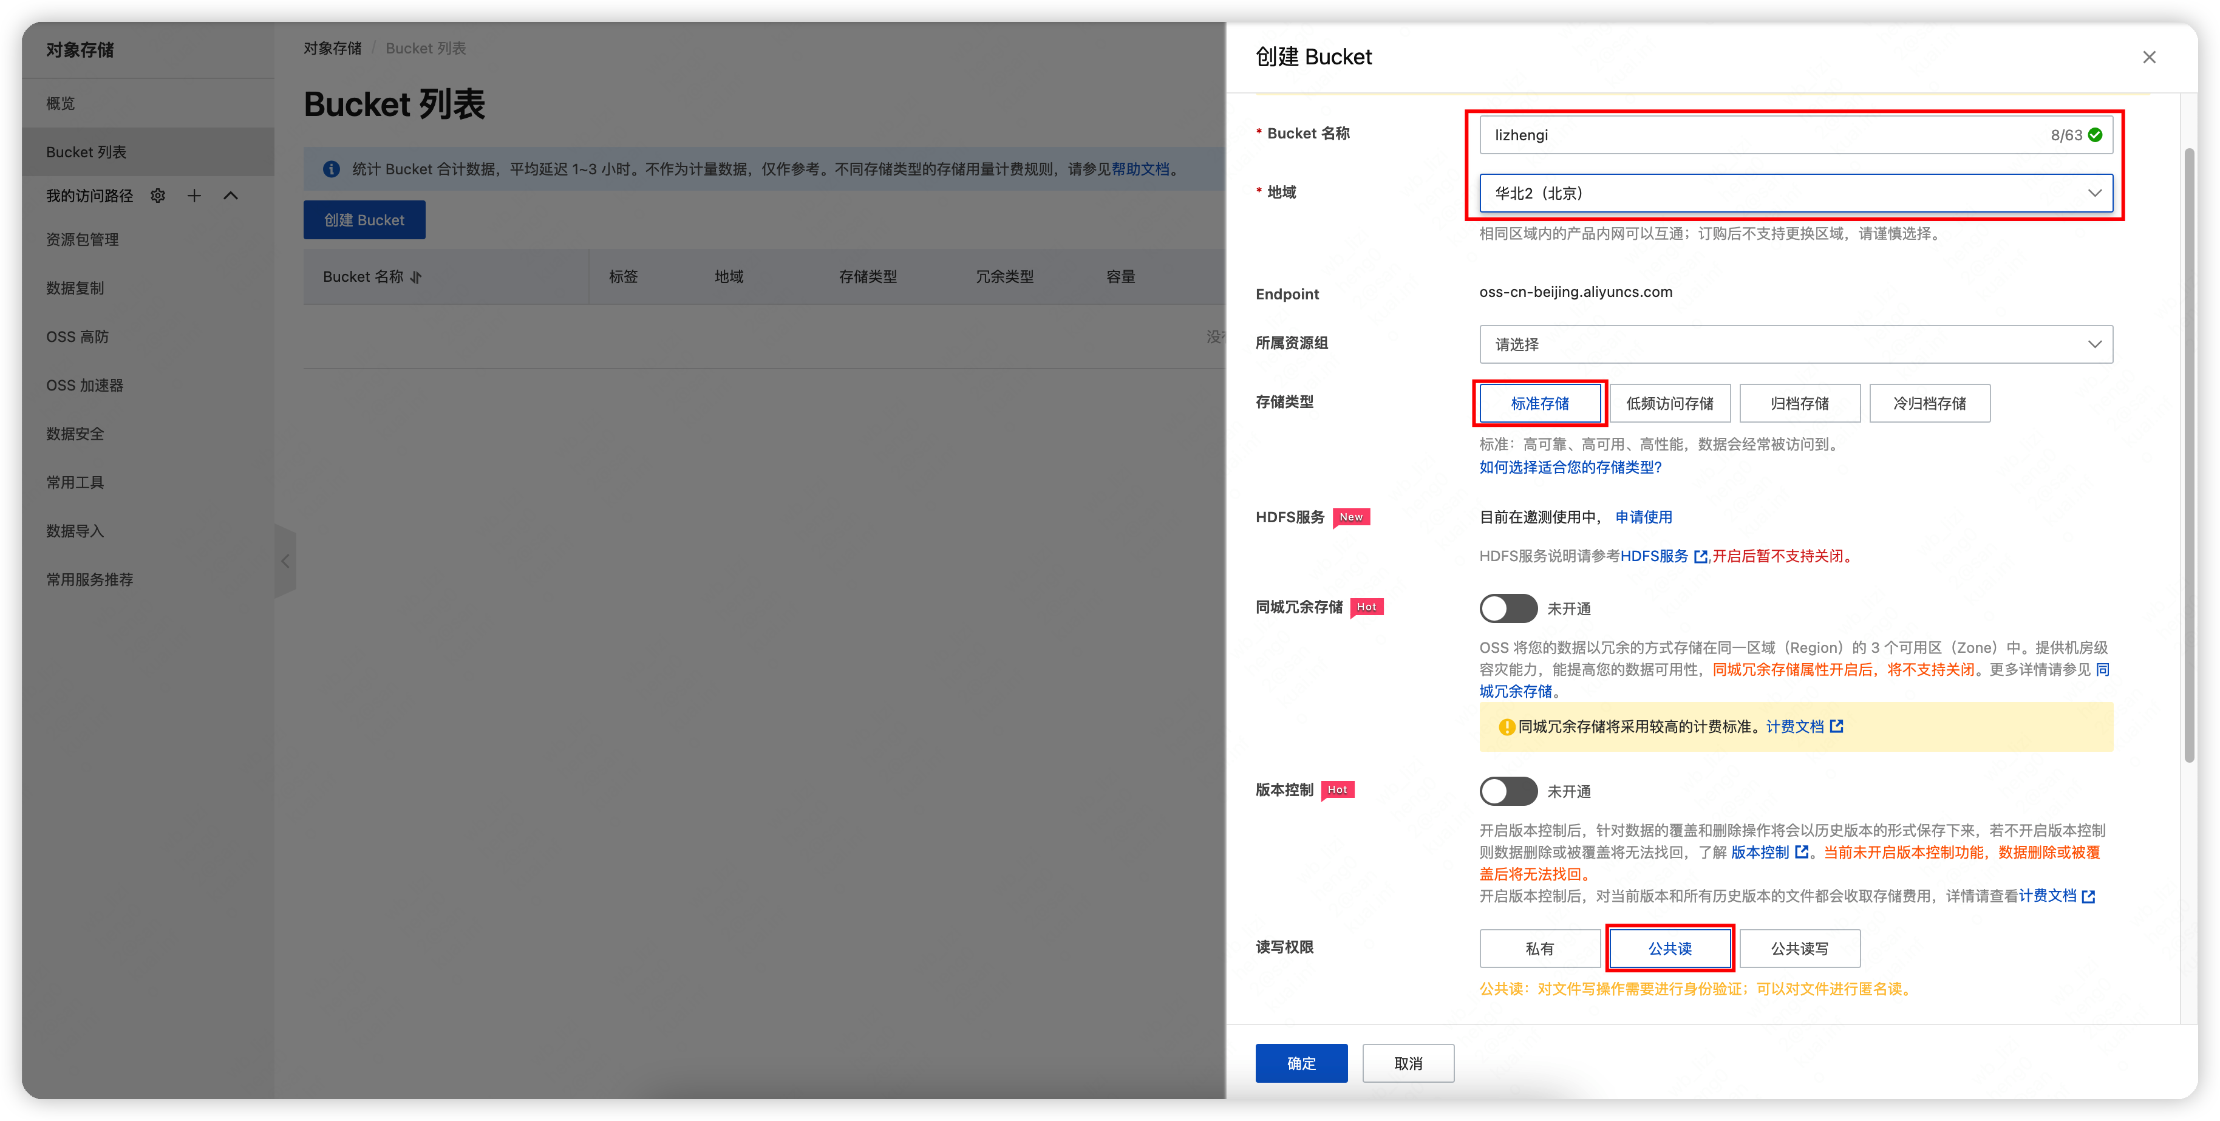This screenshot has height=1121, width=2220.
Task: Click the plus icon to add access path
Action: pos(194,196)
